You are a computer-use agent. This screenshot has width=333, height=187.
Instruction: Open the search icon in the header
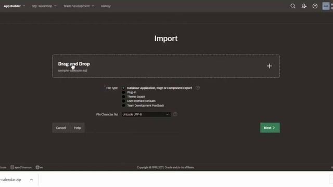pos(293,6)
